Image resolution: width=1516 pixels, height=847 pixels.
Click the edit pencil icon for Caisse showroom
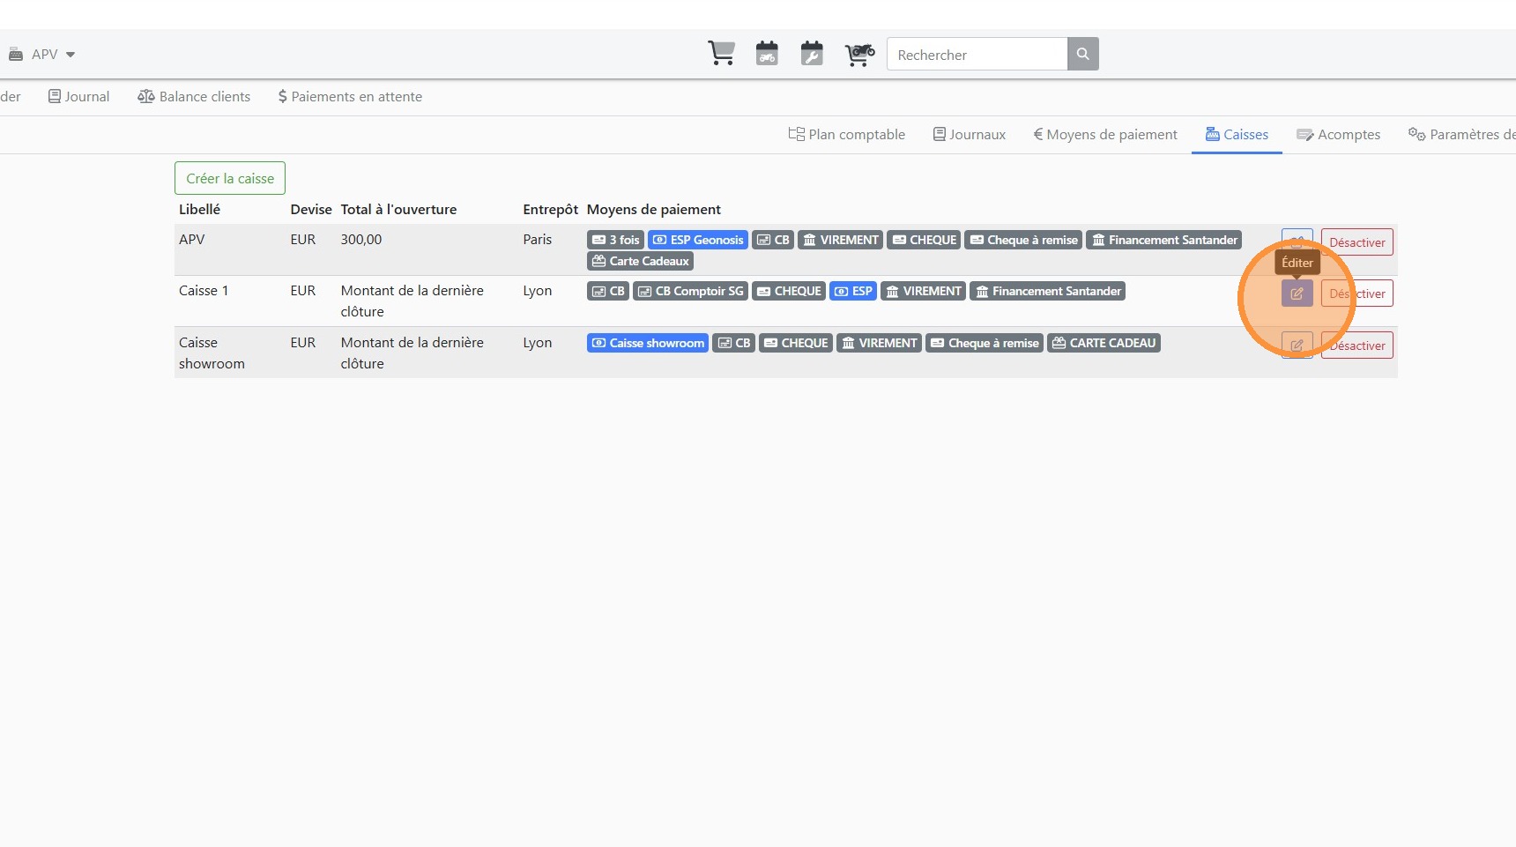click(1297, 345)
